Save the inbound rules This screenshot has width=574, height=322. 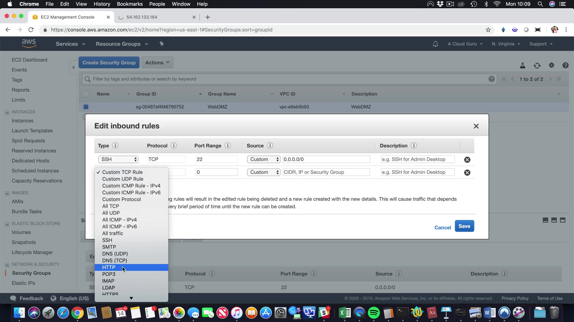pos(464,226)
